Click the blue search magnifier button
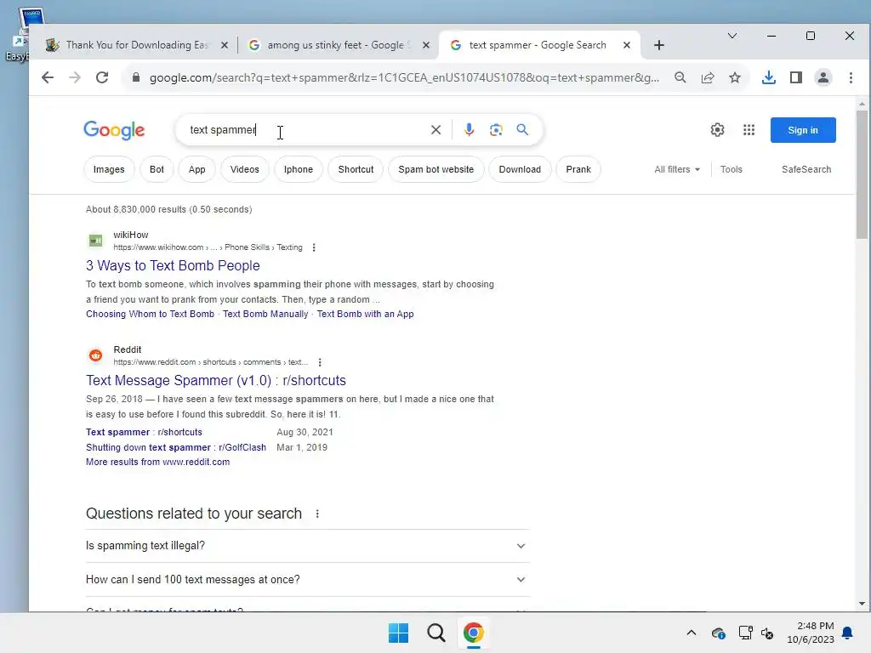Screen dimensions: 871x653 click(x=522, y=130)
